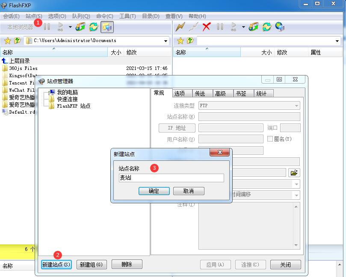Open the 工具(T) menu
This screenshot has width=346, height=277.
point(127,16)
